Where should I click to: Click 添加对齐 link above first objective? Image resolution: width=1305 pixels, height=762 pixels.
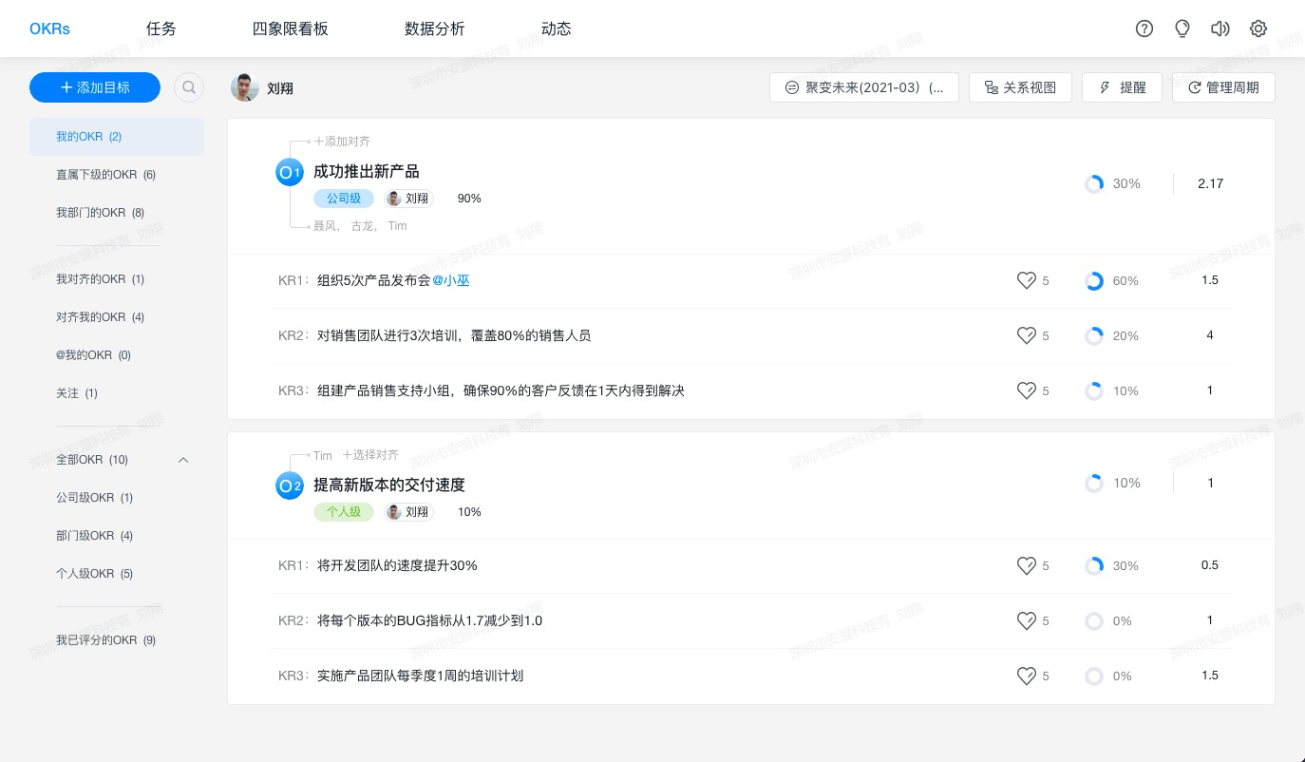click(342, 142)
